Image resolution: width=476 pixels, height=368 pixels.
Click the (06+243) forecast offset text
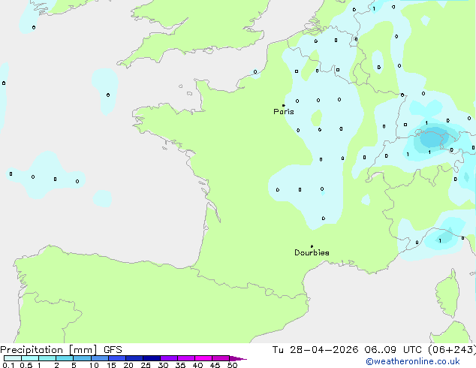click(x=452, y=350)
